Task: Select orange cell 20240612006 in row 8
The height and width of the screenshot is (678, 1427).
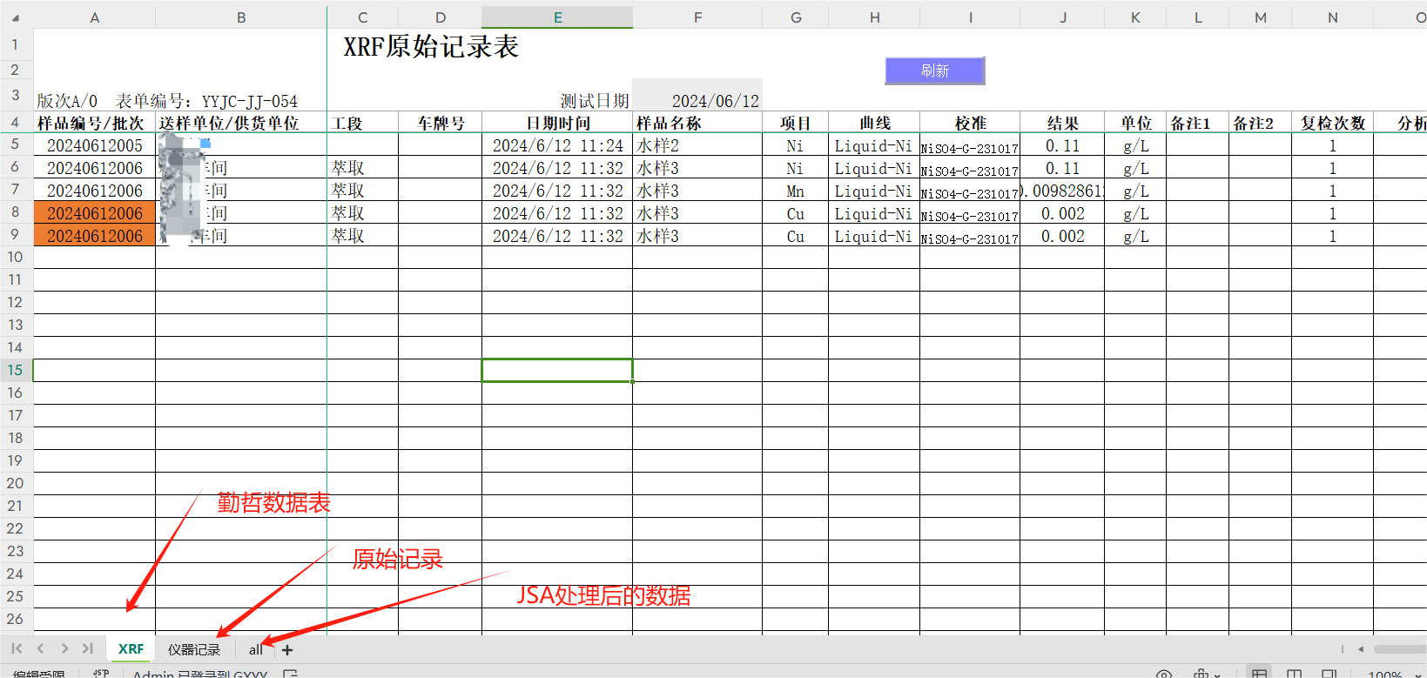Action: (94, 213)
